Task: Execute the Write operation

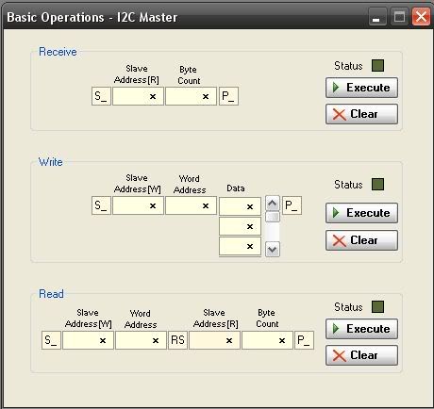Action: tap(361, 213)
